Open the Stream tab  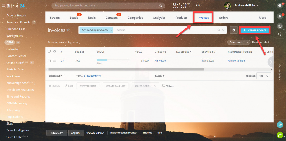pos(55,18)
